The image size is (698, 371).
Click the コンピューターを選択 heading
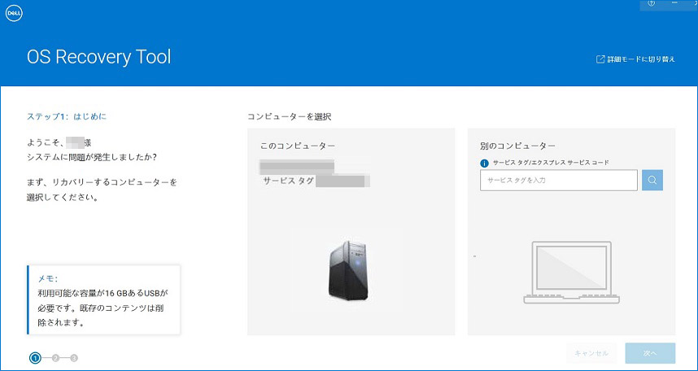point(290,116)
